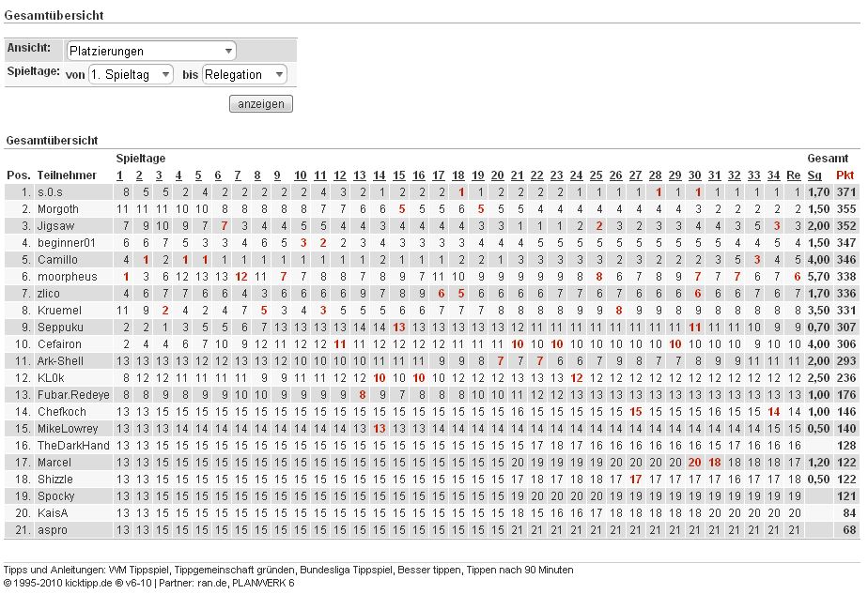Select participant MikeLowrey in the table
The height and width of the screenshot is (594, 868).
(x=68, y=429)
